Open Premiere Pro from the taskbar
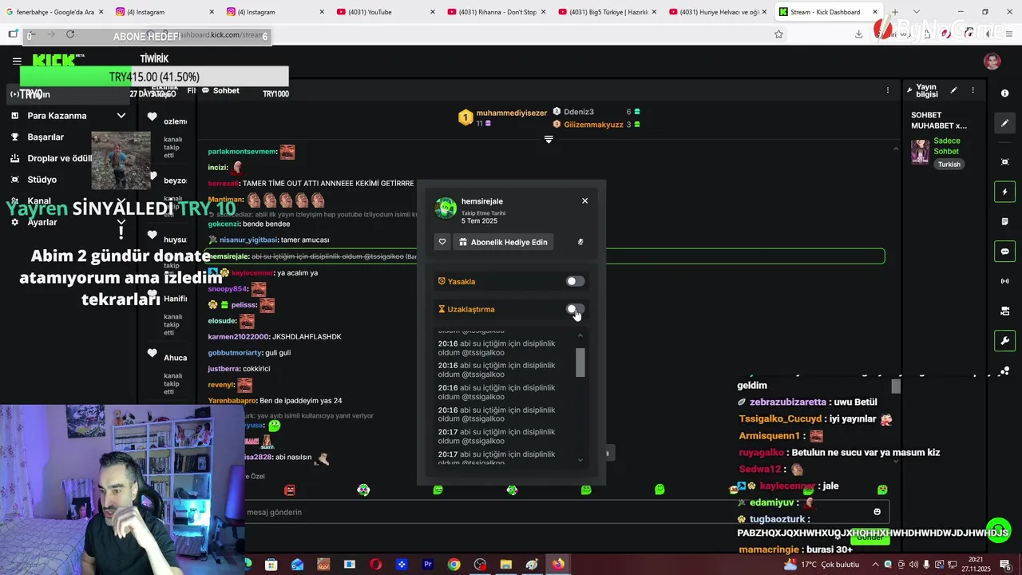1022x575 pixels. click(428, 565)
